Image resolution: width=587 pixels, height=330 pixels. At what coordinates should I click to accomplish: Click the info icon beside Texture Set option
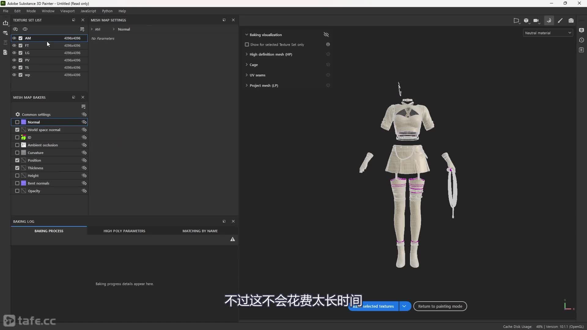[328, 45]
